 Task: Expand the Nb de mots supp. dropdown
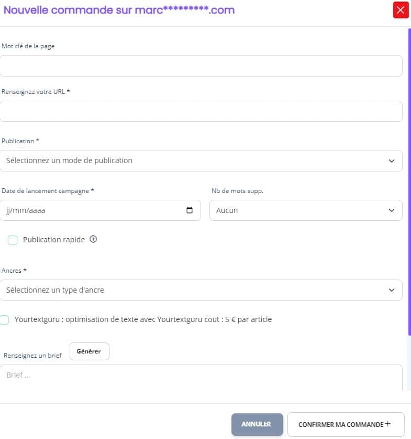(x=306, y=210)
